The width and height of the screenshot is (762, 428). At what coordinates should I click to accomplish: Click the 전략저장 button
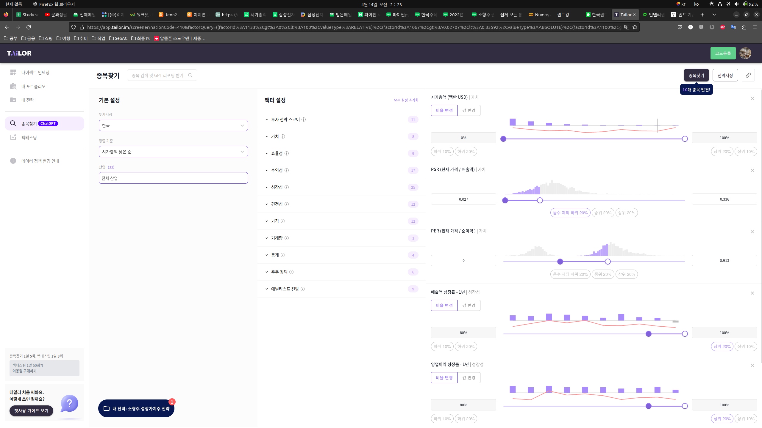(725, 75)
